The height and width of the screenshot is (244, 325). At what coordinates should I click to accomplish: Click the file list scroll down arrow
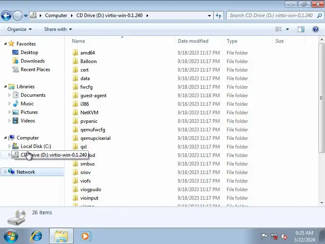click(322, 203)
